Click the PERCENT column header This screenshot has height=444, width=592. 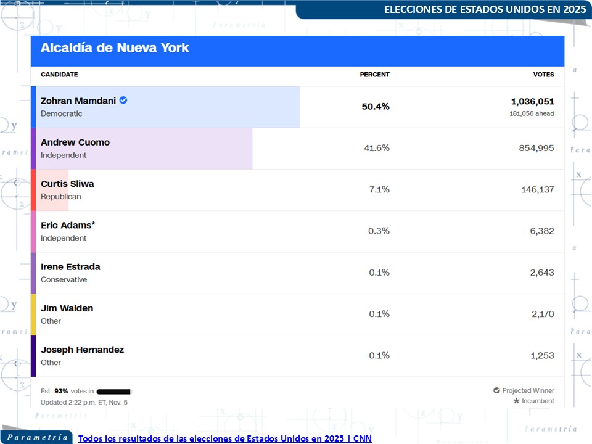[x=374, y=75]
